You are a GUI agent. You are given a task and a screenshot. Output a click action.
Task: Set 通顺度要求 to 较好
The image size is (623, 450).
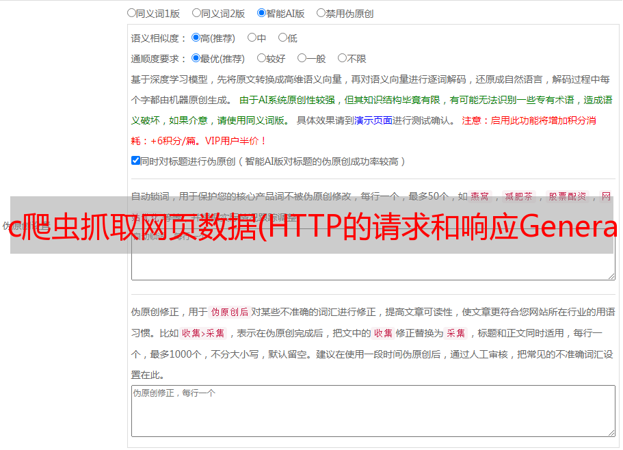click(261, 58)
